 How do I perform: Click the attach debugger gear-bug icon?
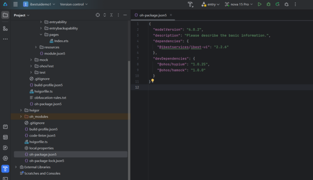(286, 4)
